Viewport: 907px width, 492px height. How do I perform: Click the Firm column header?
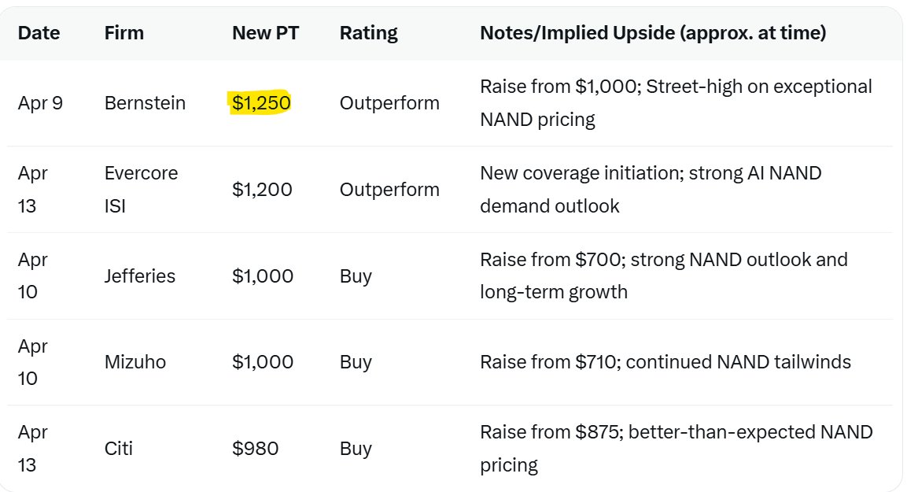point(124,33)
